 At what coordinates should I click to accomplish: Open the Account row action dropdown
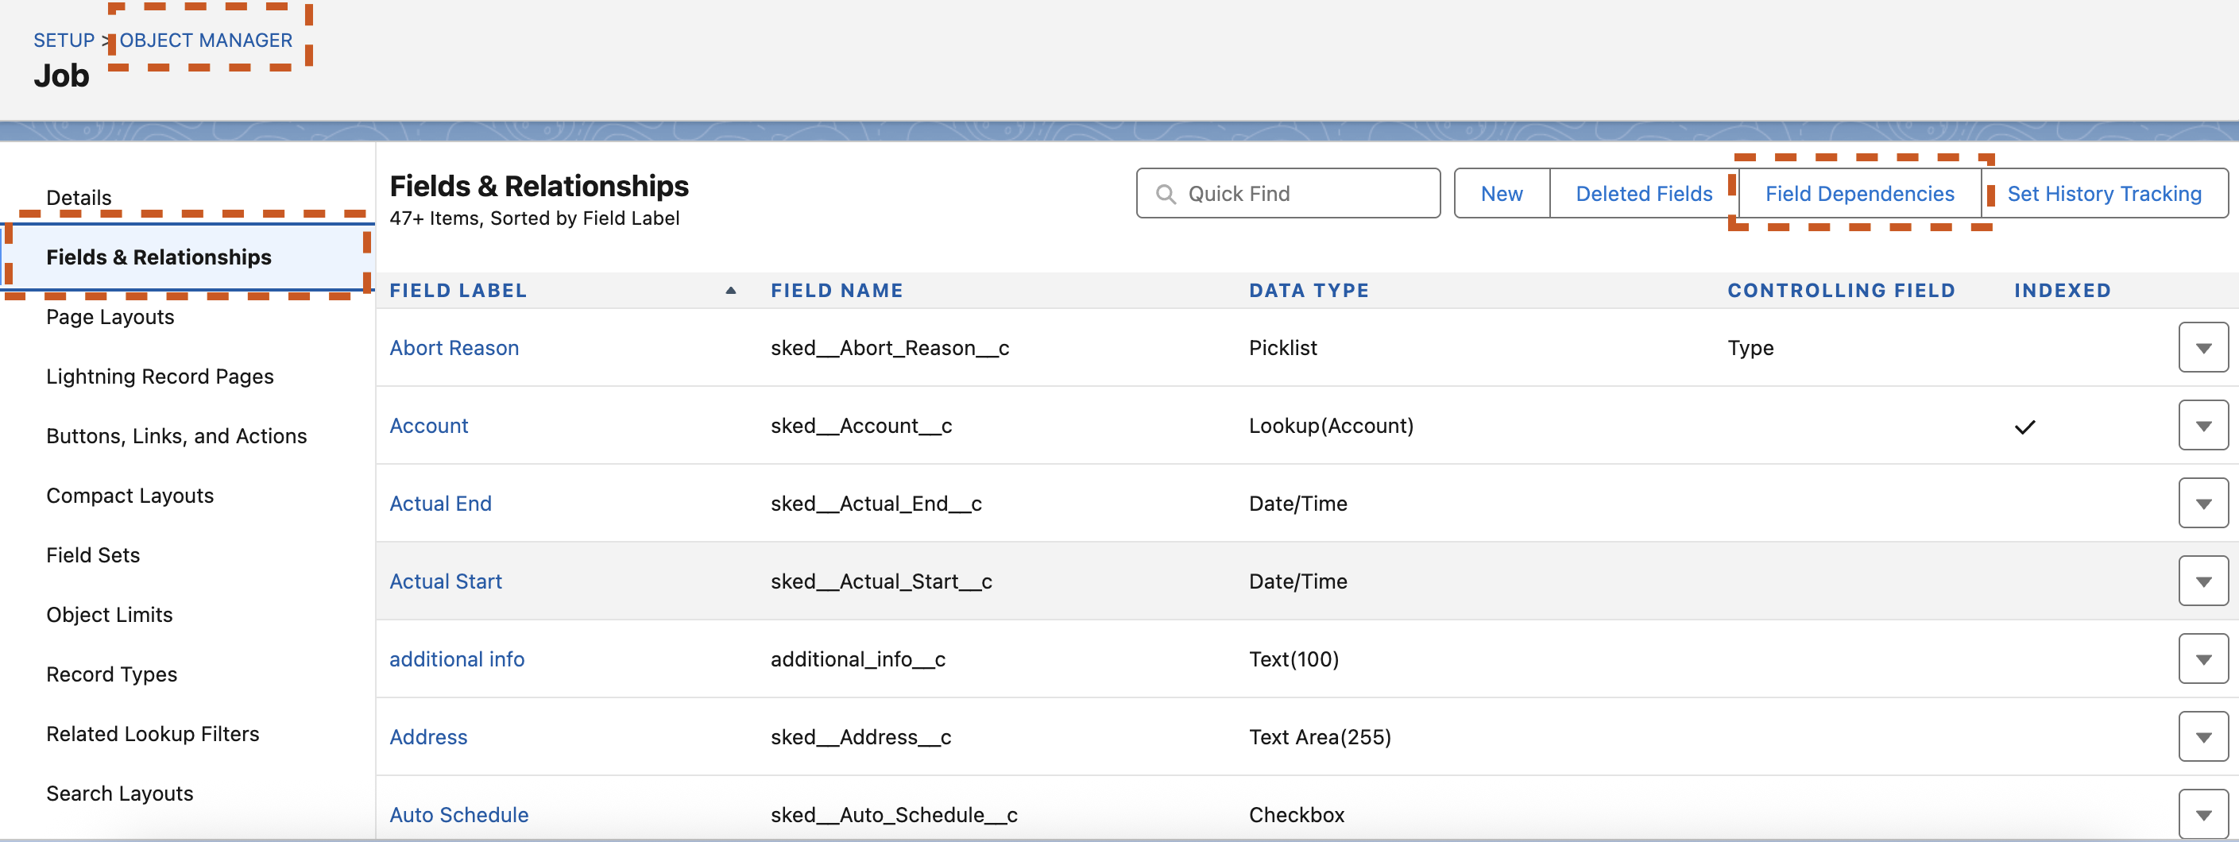2202,426
